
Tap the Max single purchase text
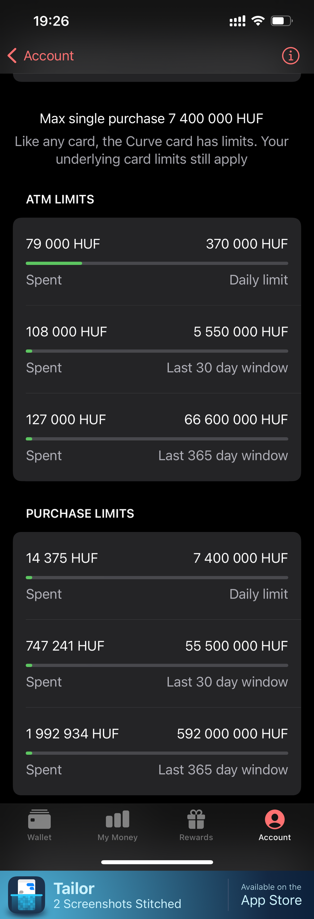click(x=151, y=118)
